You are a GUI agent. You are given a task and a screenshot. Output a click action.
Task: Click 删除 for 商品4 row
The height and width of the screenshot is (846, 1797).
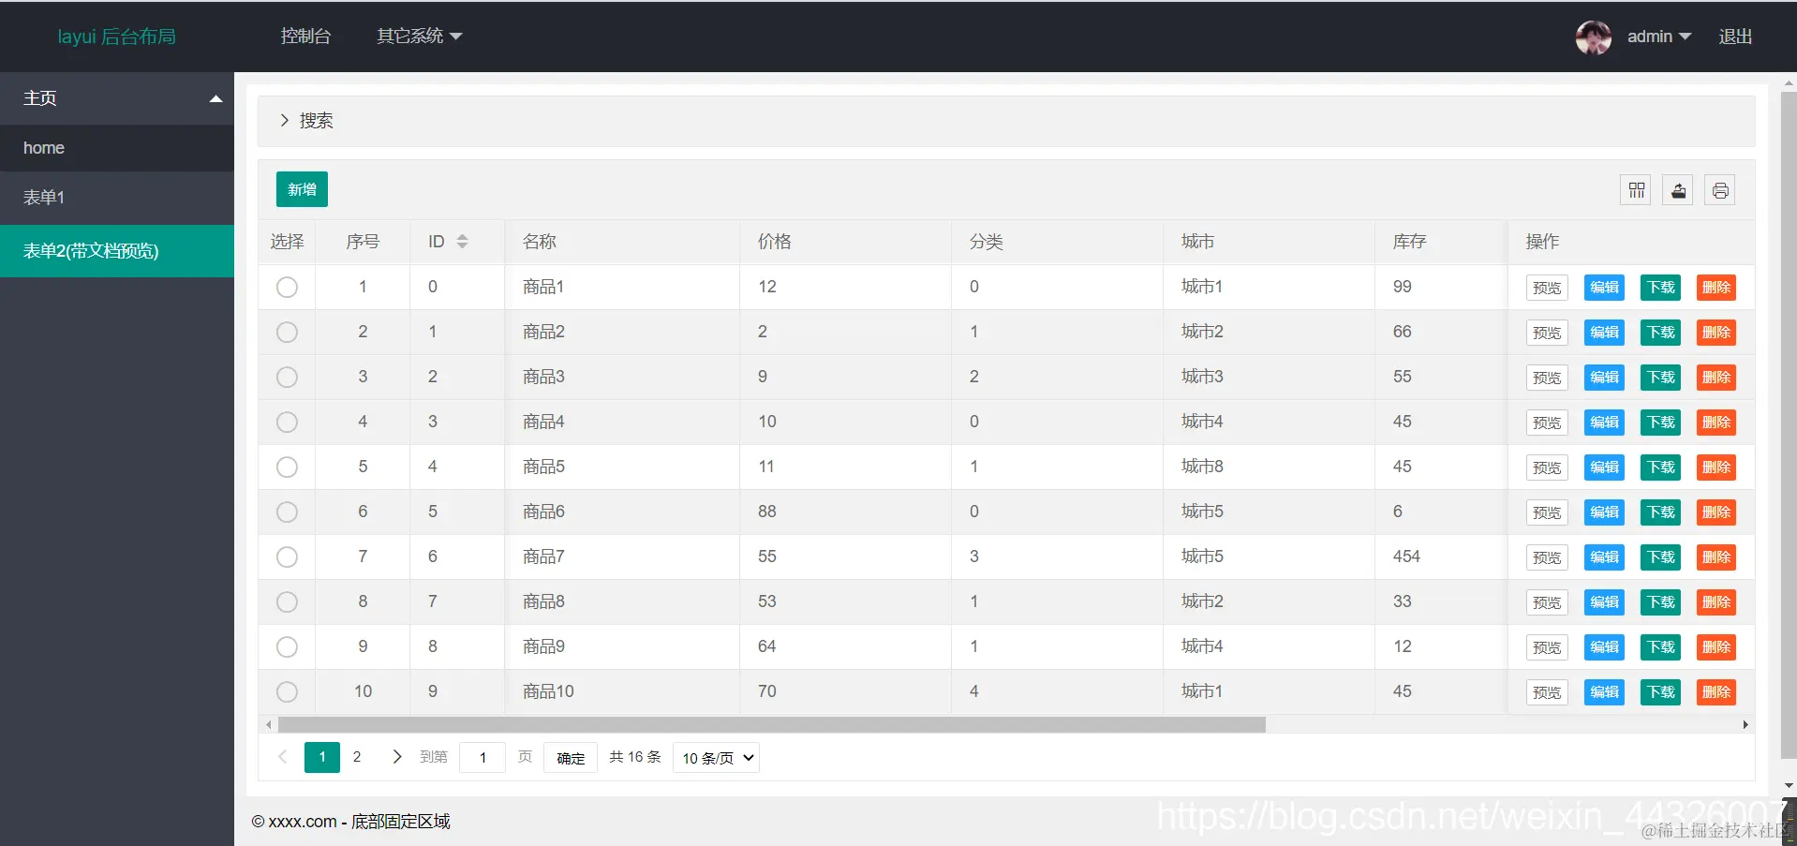coord(1716,423)
